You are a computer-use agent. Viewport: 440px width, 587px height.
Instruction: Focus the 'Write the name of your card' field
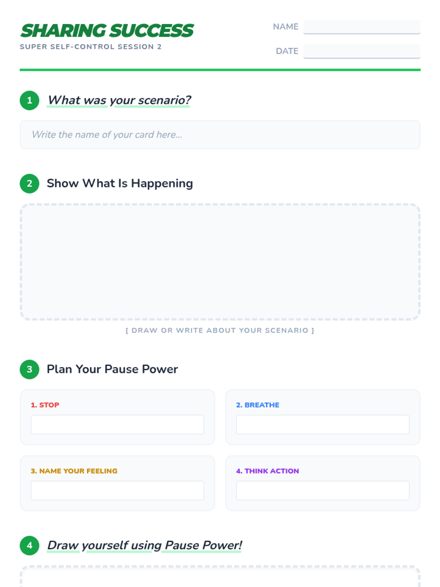[220, 135]
